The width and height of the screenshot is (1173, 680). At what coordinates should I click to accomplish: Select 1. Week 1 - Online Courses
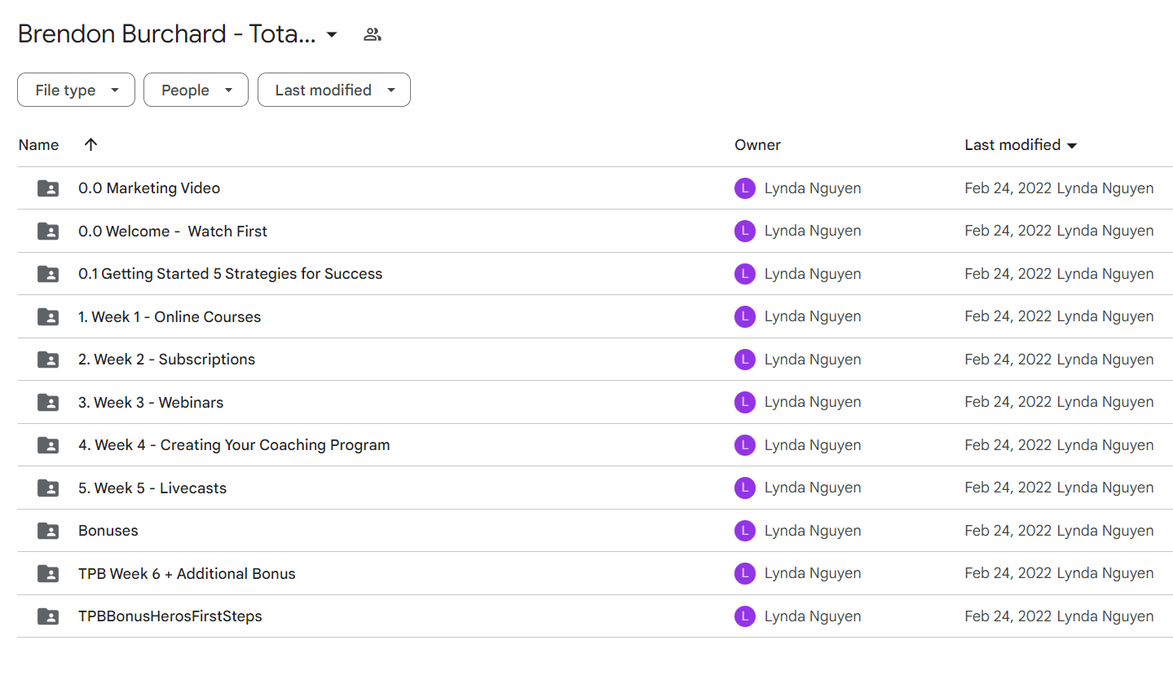[x=170, y=317]
